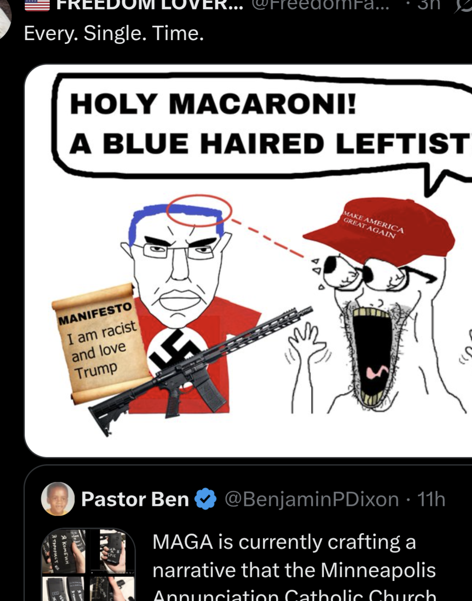The width and height of the screenshot is (472, 601).
Task: Open the Pastor Ben display name
Action: click(x=135, y=499)
